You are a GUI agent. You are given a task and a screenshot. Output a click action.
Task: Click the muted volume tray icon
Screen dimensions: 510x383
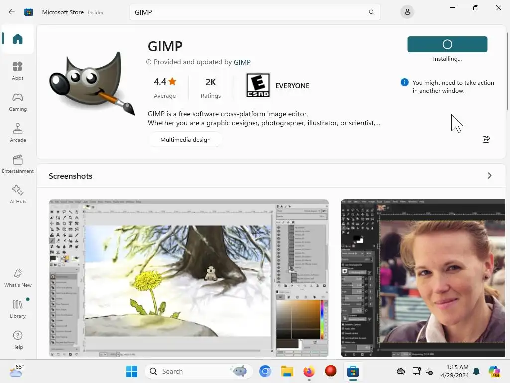point(429,371)
